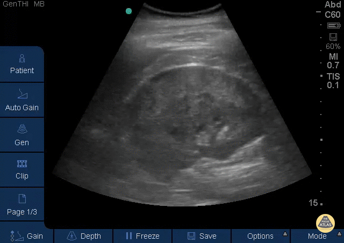
Task: Click the ultrasound scan image
Action: [x=182, y=105]
